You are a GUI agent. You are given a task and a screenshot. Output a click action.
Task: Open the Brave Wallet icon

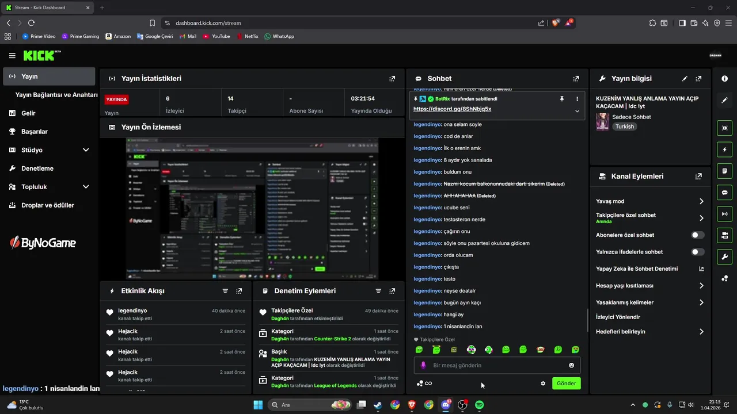[x=694, y=23]
